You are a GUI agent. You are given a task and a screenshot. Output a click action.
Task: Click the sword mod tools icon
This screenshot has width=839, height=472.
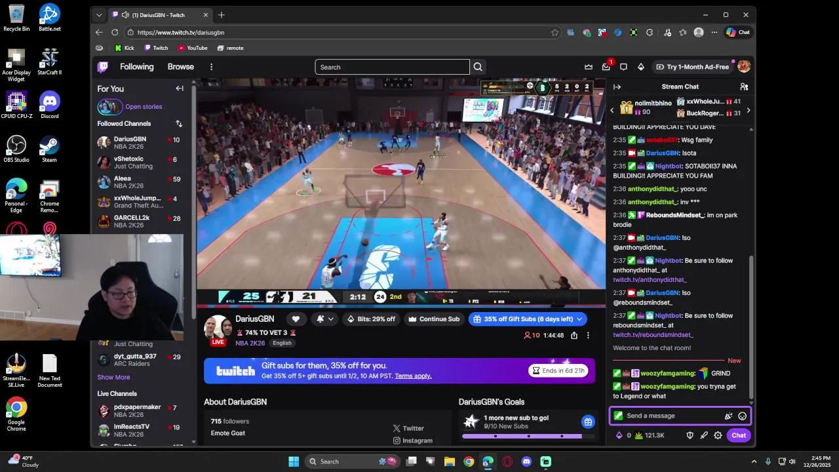704,435
